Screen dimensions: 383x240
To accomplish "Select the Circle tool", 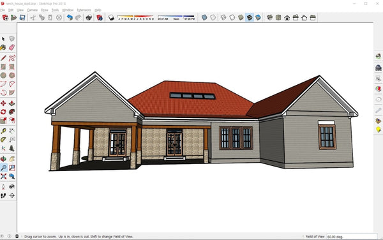I will tap(3, 75).
